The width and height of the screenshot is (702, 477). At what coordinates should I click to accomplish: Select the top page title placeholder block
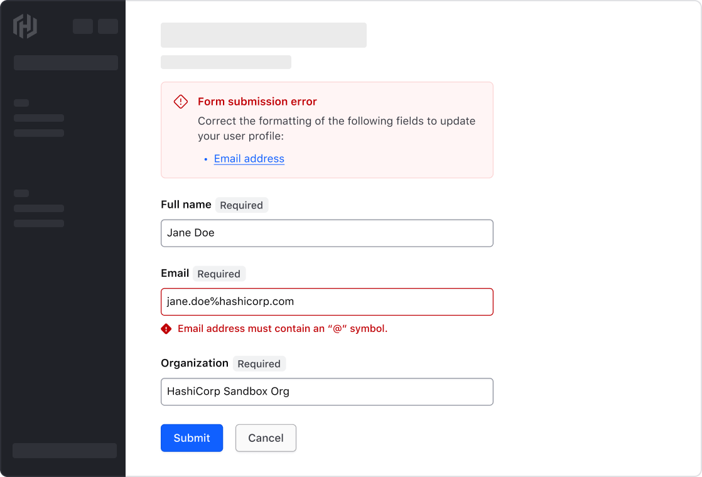coord(263,35)
